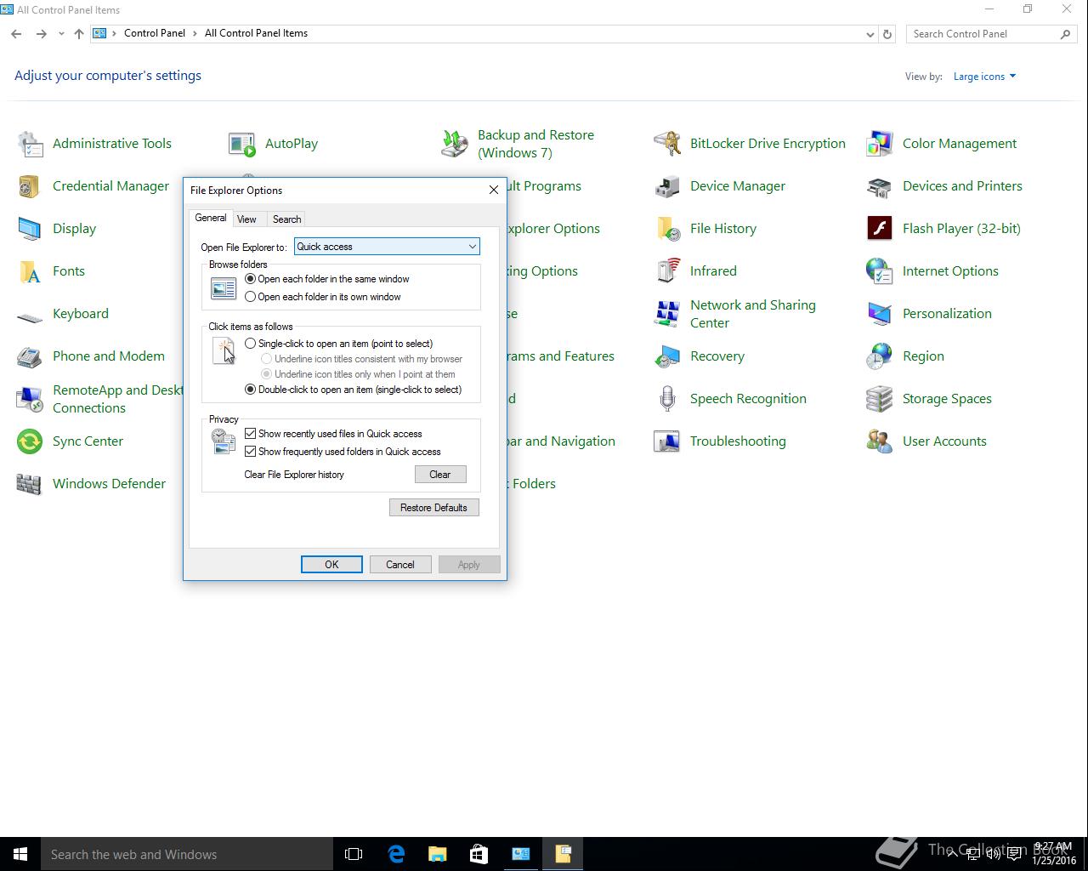The image size is (1088, 871).
Task: Click the Phone and Modem icon
Action: point(30,356)
